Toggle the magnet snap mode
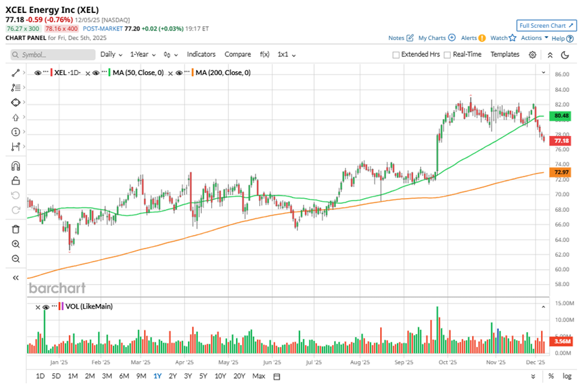 [x=16, y=166]
